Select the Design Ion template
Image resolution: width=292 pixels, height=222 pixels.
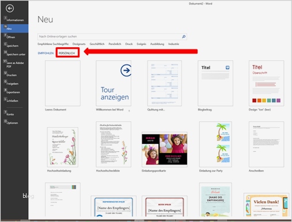[266, 83]
